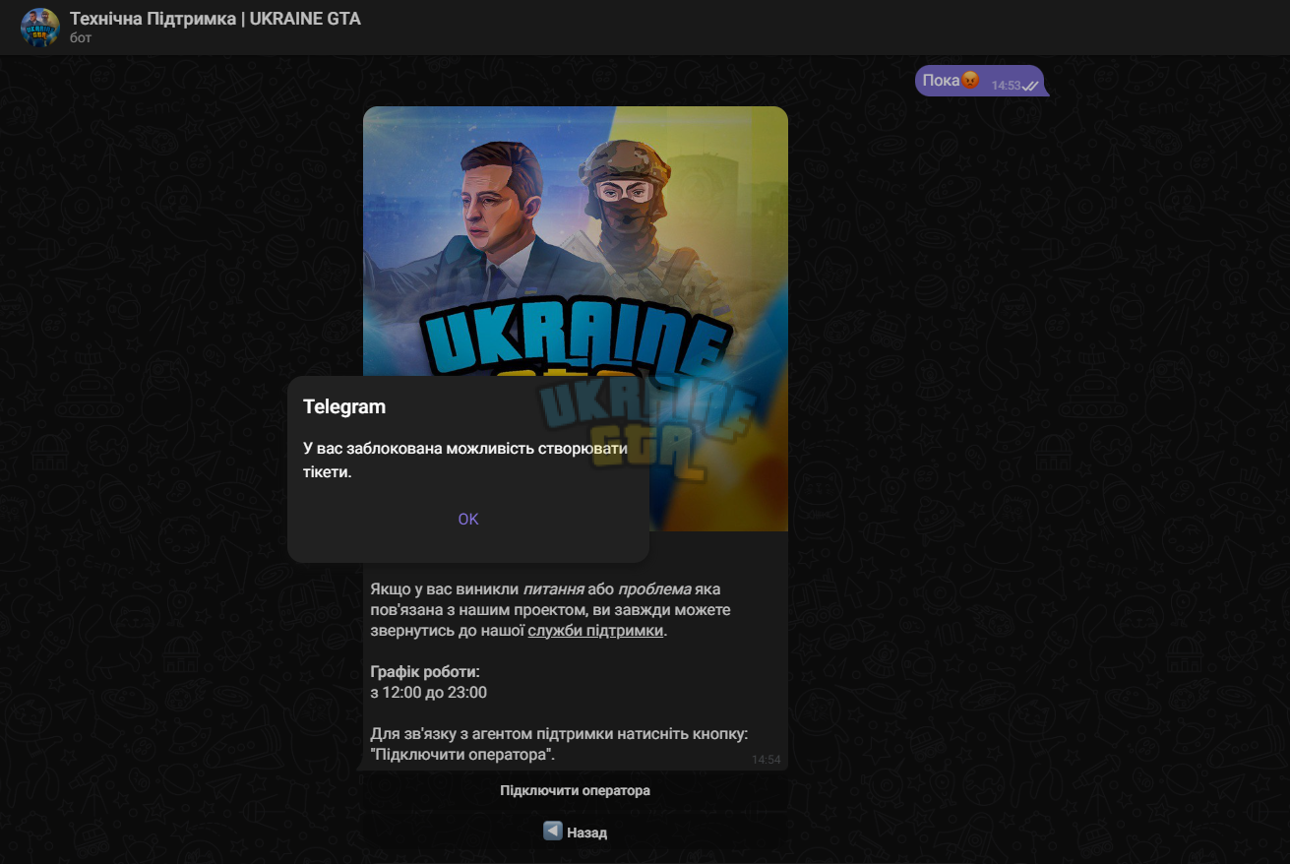The image size is (1290, 864).
Task: Open the UKRAINE GTA bot avatar
Action: pyautogui.click(x=40, y=28)
